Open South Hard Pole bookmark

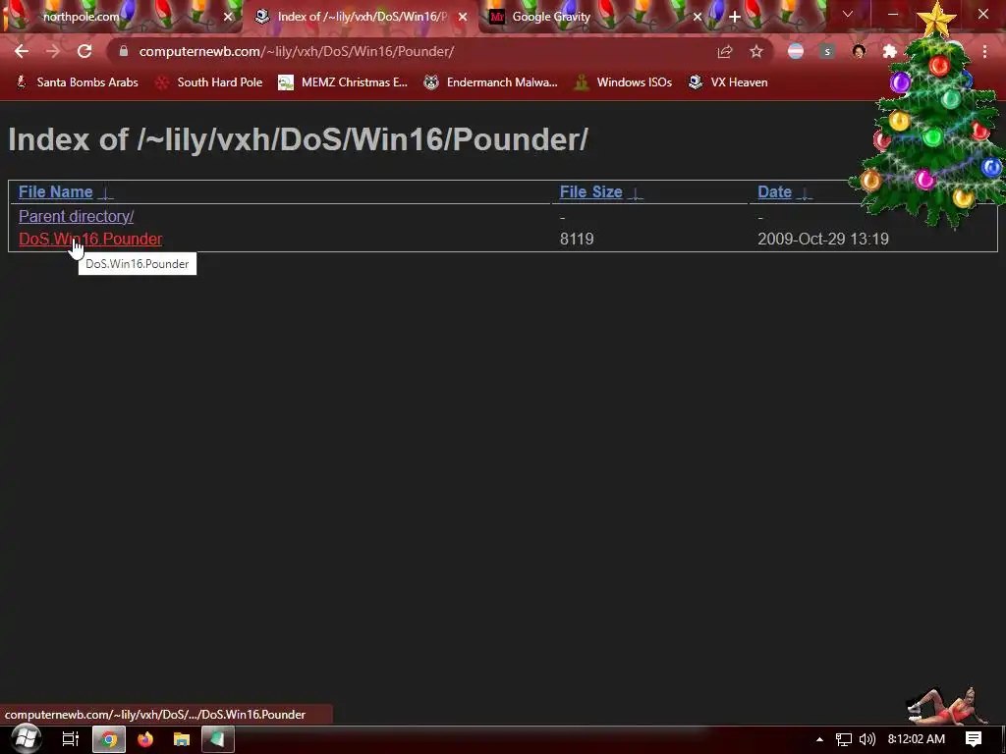tap(209, 82)
